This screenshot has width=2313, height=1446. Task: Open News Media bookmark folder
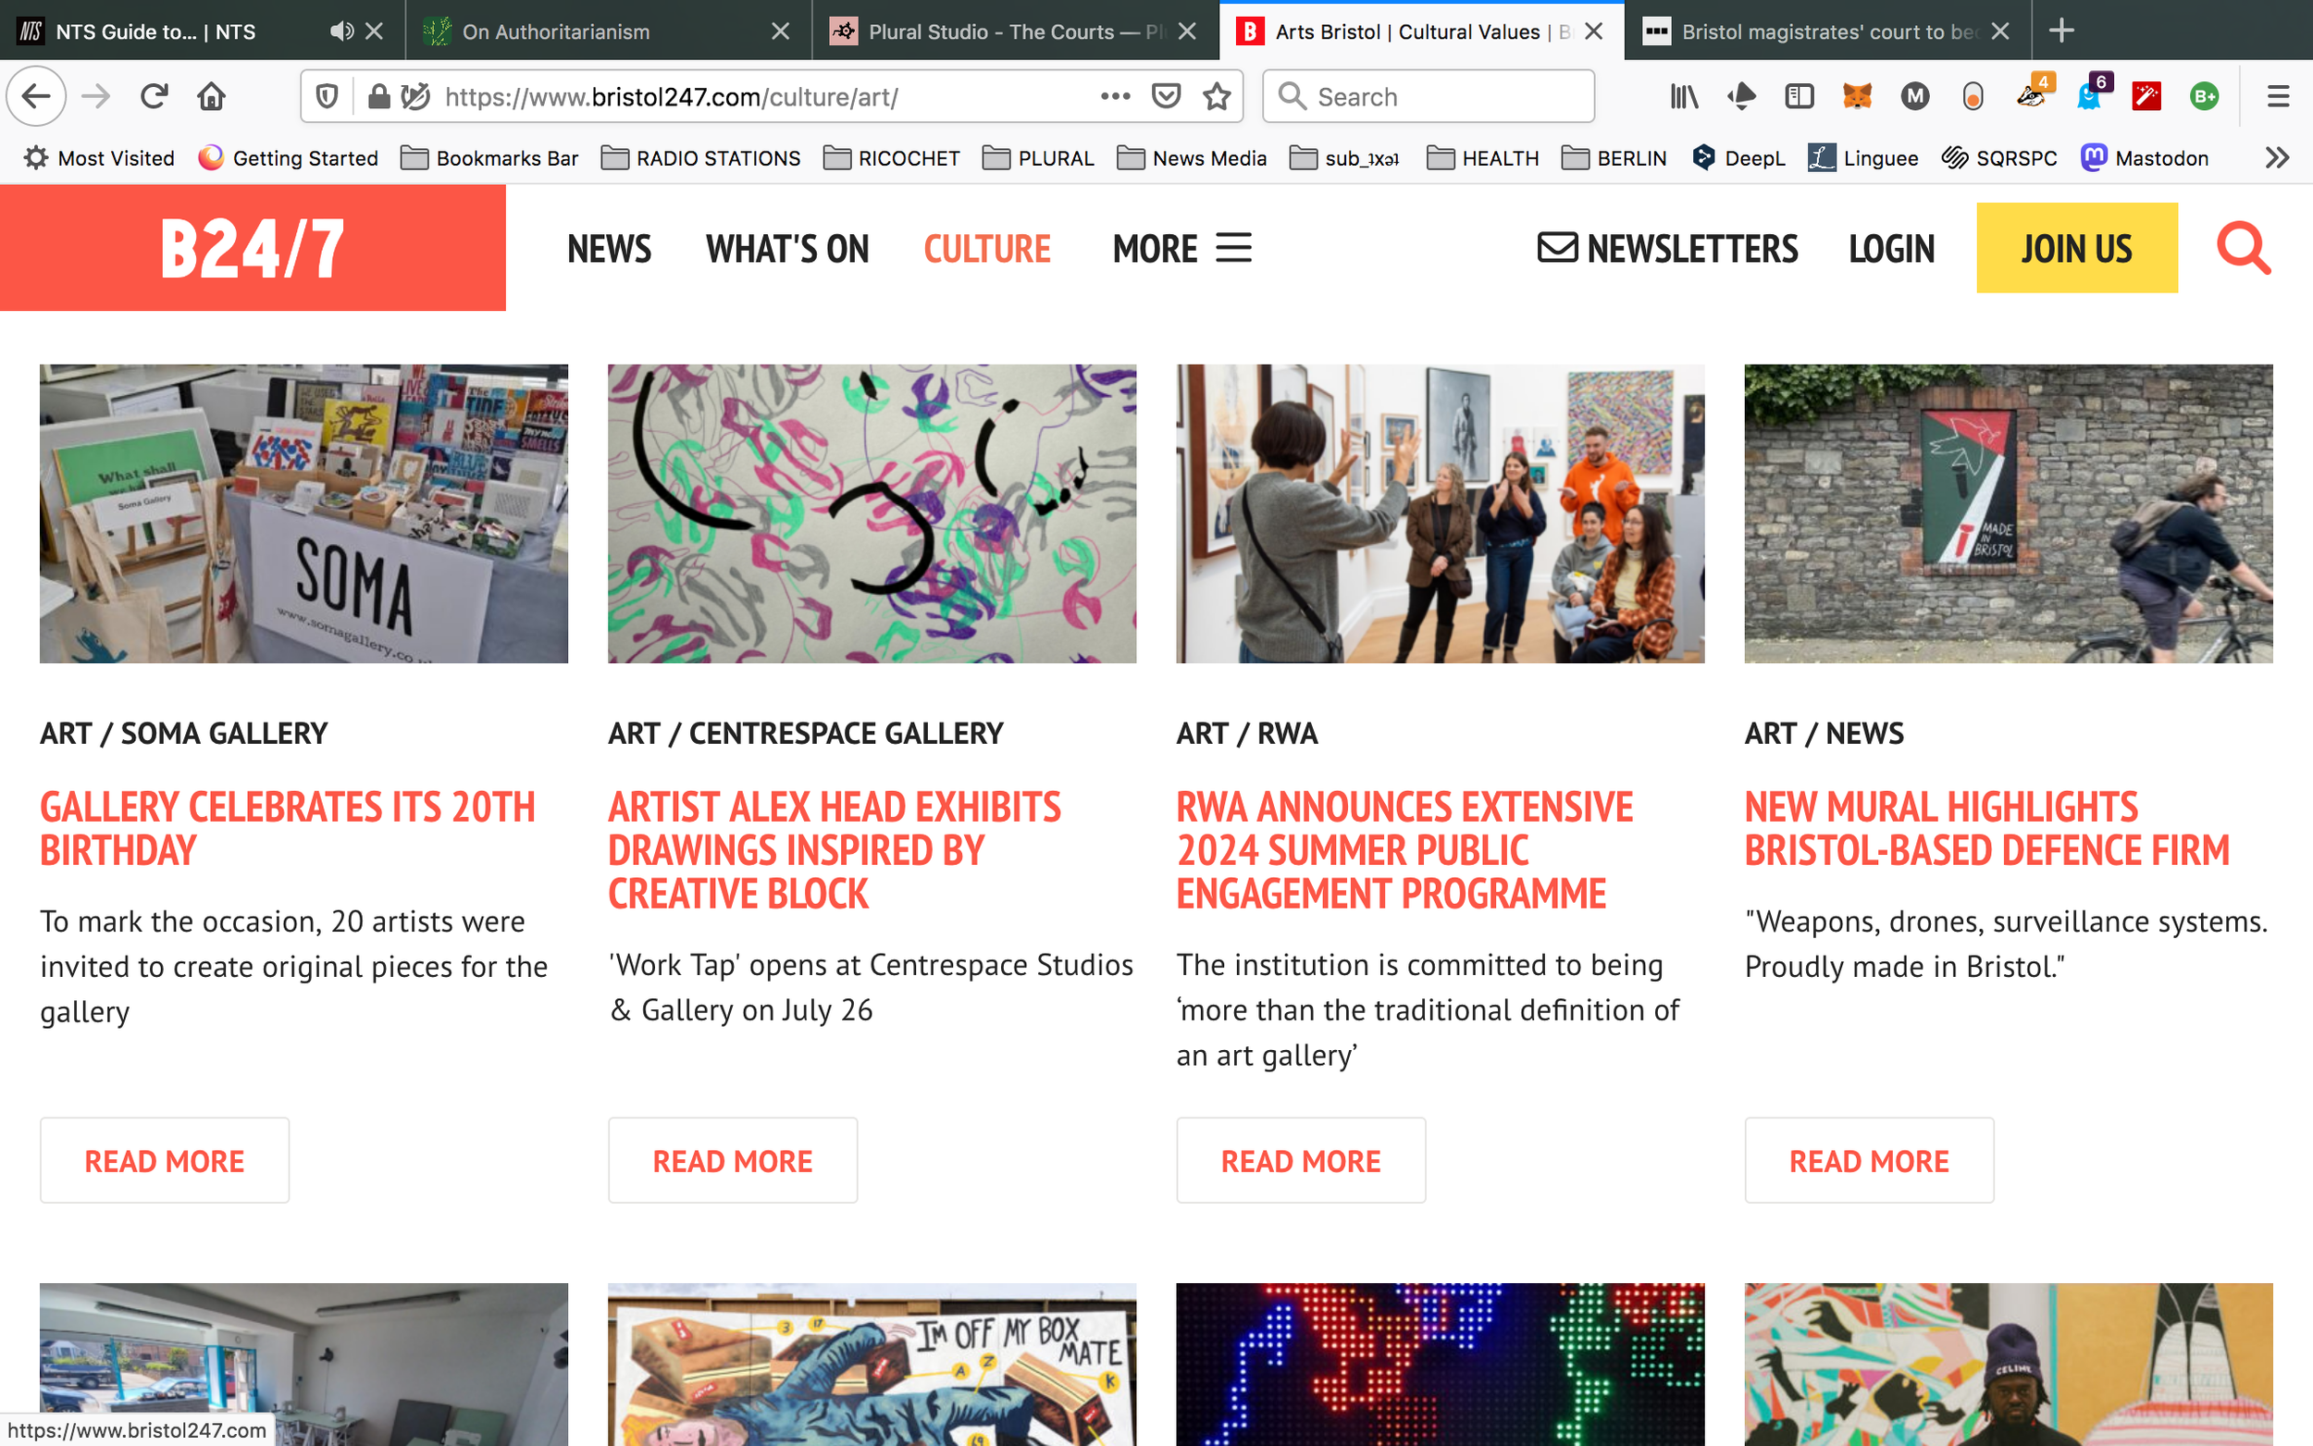tap(1192, 158)
